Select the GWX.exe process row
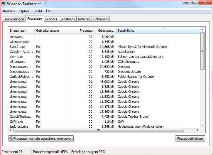Screen dimensions: 213x155 (16, 122)
